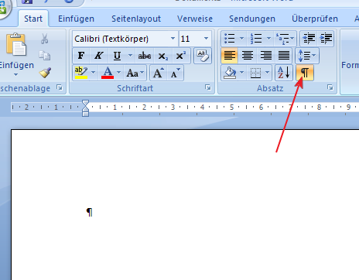This screenshot has width=359, height=280.
Task: Open Einfügen paste options arrow
Action: [16, 75]
